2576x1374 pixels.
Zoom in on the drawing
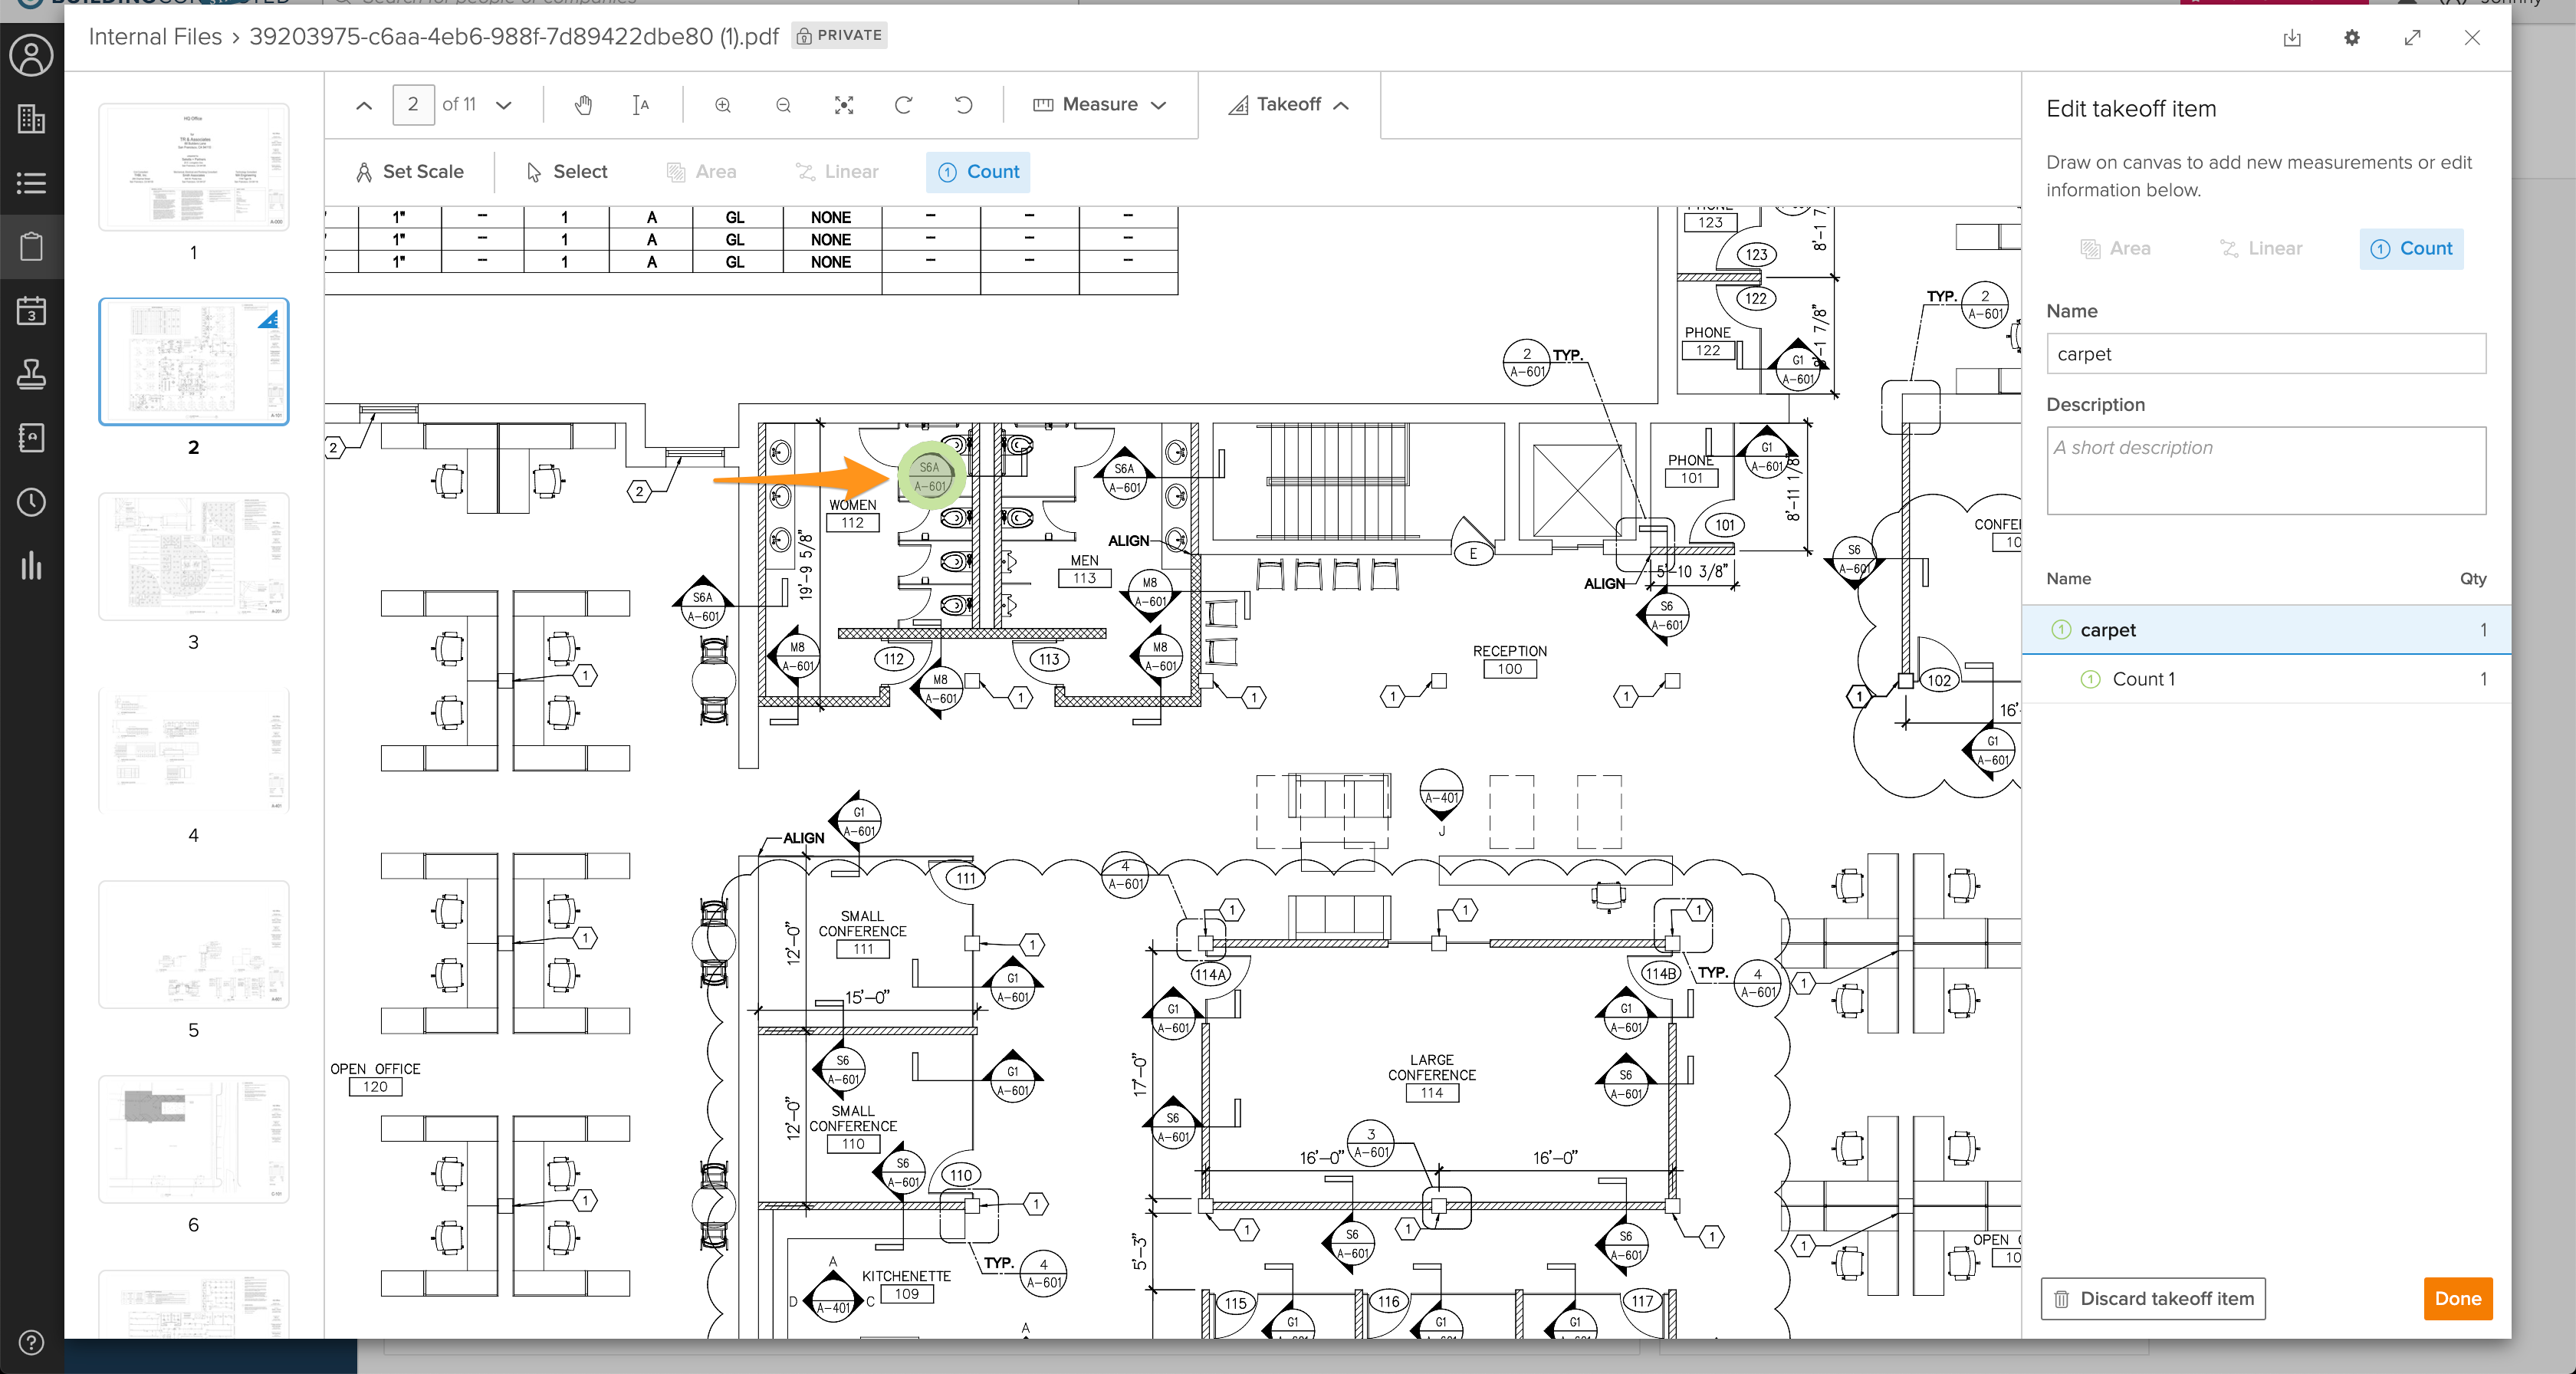723,105
